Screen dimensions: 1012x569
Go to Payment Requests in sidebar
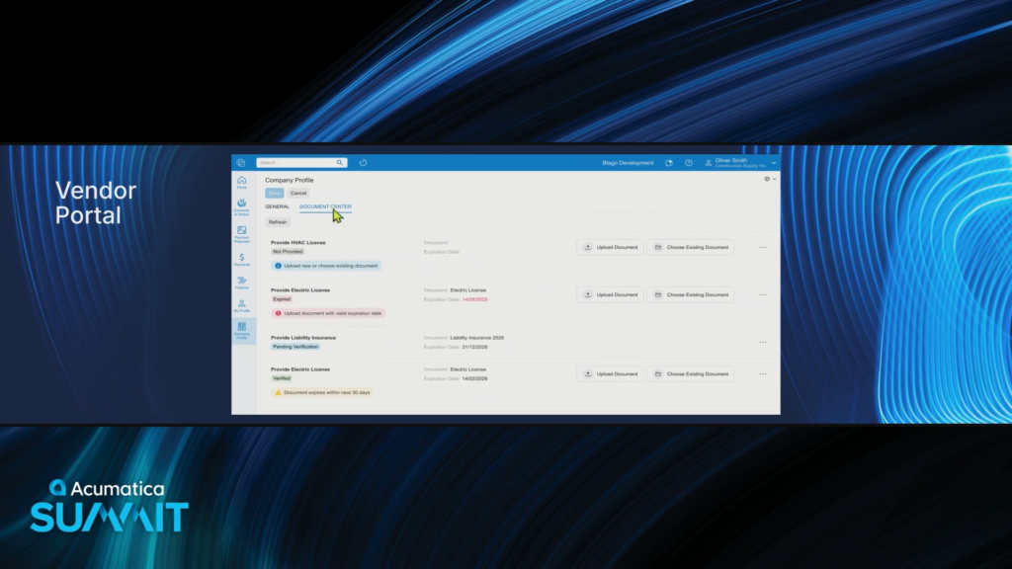[242, 232]
